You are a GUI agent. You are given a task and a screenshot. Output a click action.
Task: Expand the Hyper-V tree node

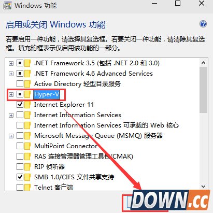click(x=11, y=94)
